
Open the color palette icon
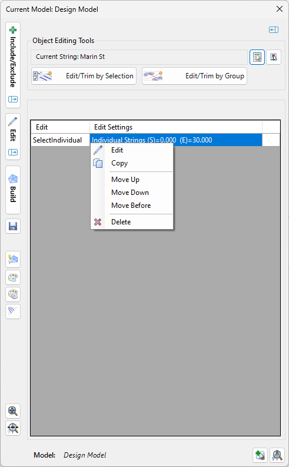point(13,278)
